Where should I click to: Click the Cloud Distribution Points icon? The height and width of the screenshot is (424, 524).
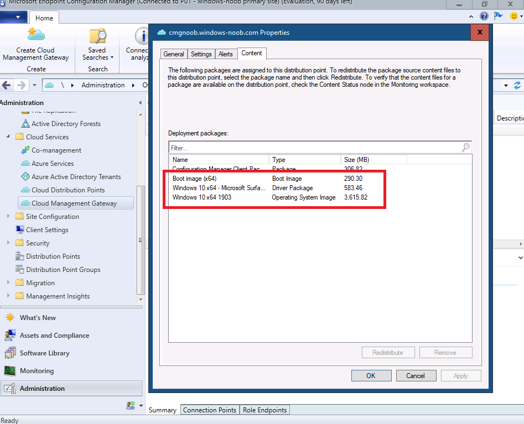click(x=25, y=190)
